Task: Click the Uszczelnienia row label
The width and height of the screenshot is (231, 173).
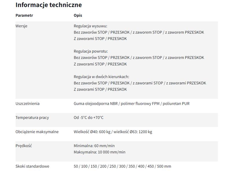Action: point(27,104)
